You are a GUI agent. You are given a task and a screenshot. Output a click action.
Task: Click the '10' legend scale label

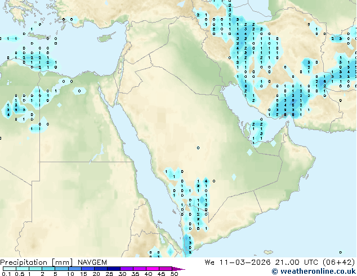coord(70,274)
